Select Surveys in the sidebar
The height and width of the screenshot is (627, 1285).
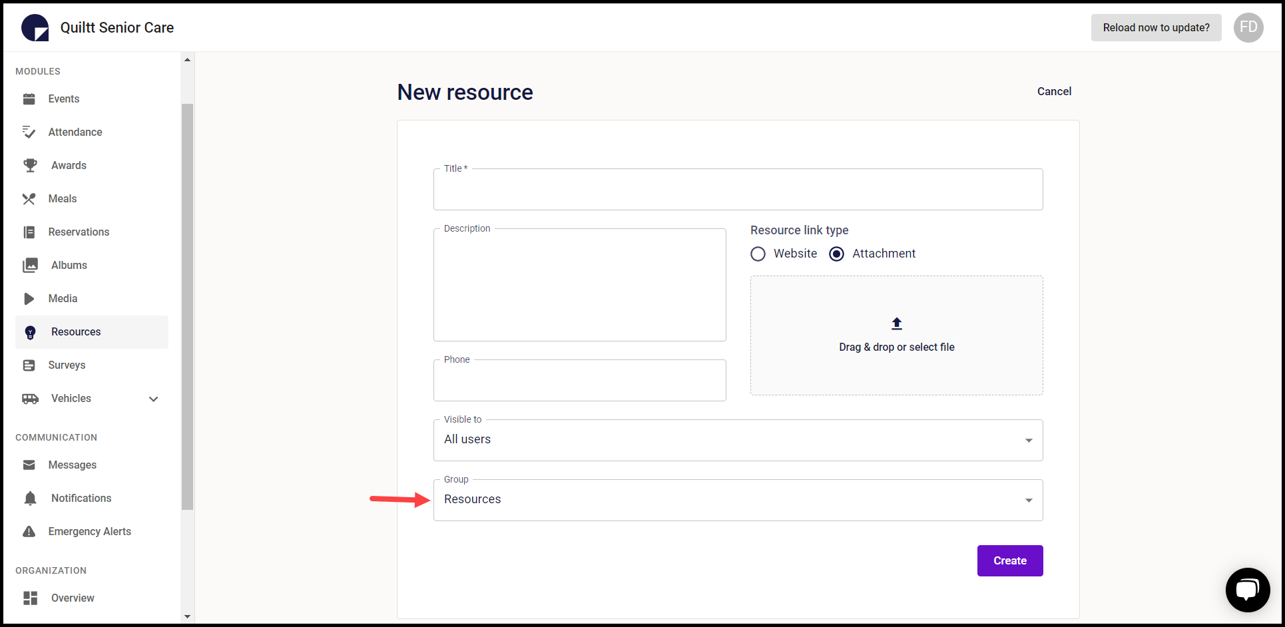click(92, 365)
